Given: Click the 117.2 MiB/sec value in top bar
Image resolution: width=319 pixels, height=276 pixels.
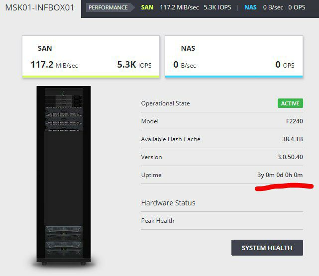Looking at the screenshot, I should [x=179, y=7].
